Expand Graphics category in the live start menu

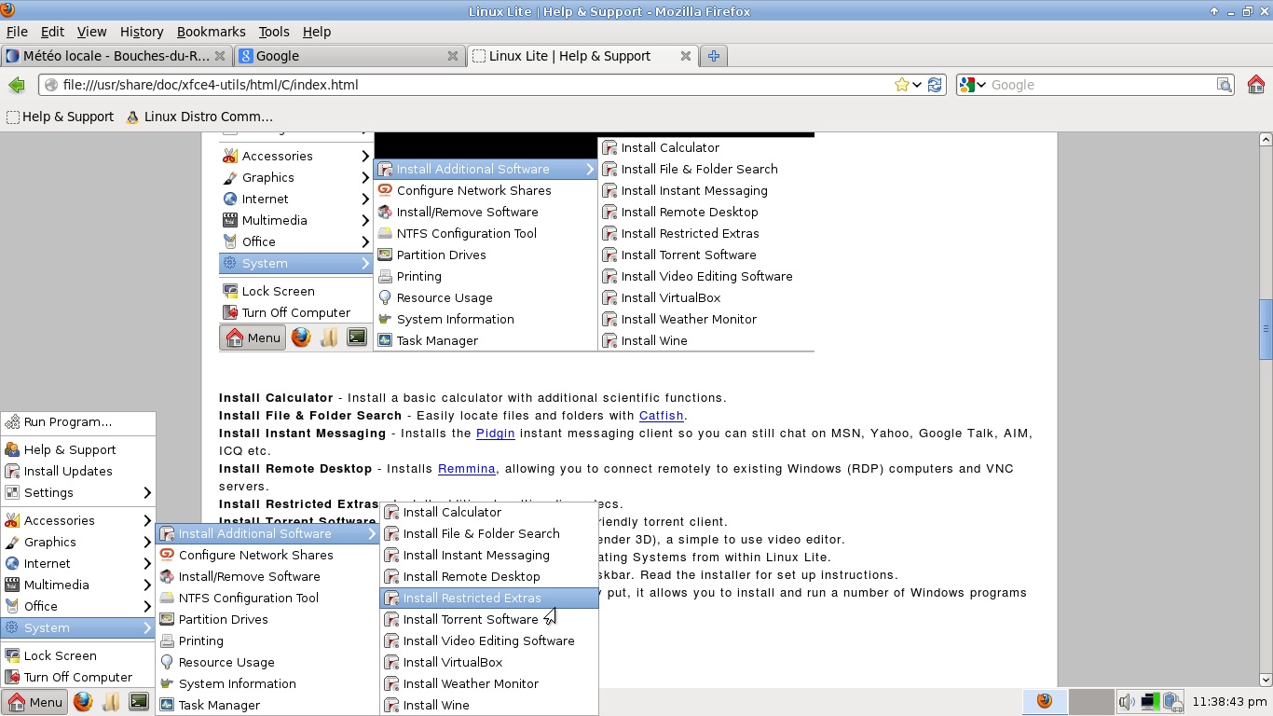tap(78, 542)
